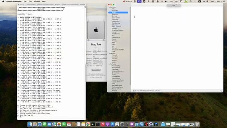Select Extensions in sidebar
Viewport: 227px width, 128px height.
pyautogui.click(x=115, y=73)
